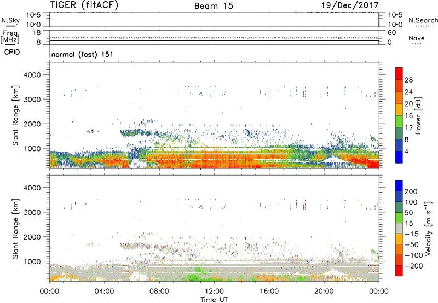Pick the light green 12–16 dB Power segment
The height and width of the screenshot is (303, 438).
pyautogui.click(x=399, y=121)
